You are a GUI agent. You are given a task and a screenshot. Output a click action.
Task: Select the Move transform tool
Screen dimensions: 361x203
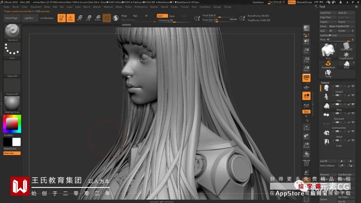(80, 18)
